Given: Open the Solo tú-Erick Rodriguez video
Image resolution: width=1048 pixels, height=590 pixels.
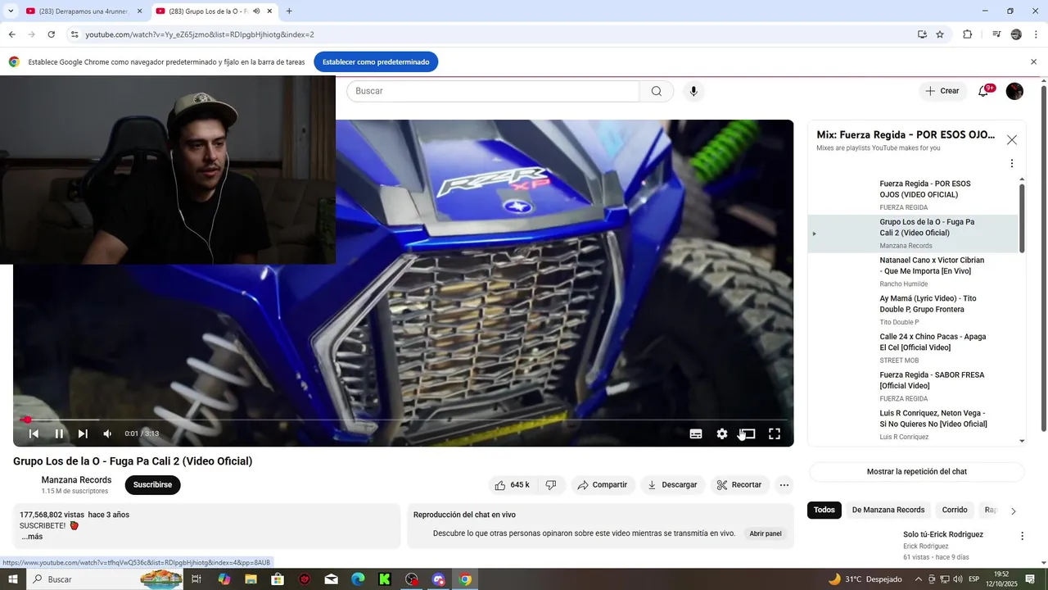Looking at the screenshot, I should pyautogui.click(x=943, y=534).
